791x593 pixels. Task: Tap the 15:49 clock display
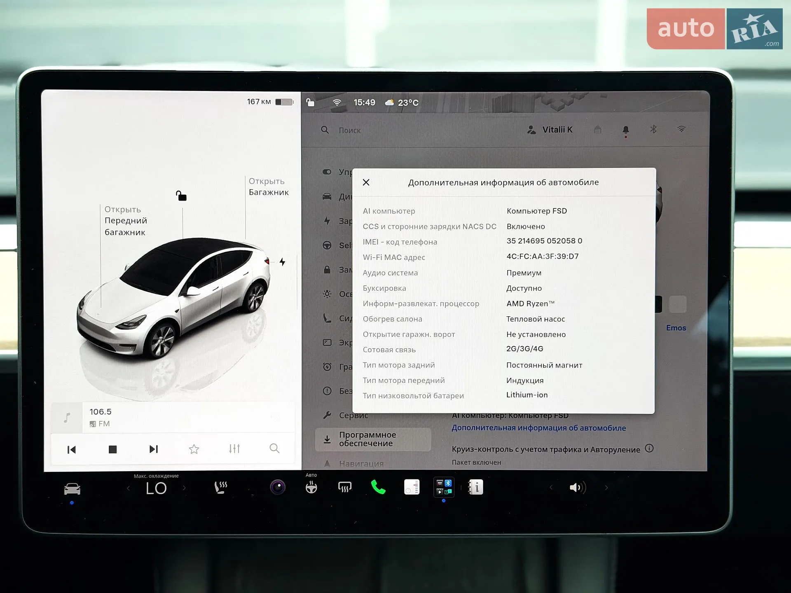click(364, 103)
